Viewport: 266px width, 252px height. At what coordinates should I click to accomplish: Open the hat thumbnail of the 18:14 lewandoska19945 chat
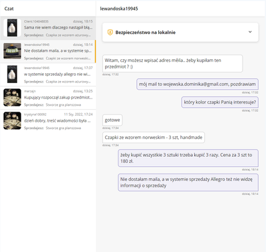click(x=12, y=51)
